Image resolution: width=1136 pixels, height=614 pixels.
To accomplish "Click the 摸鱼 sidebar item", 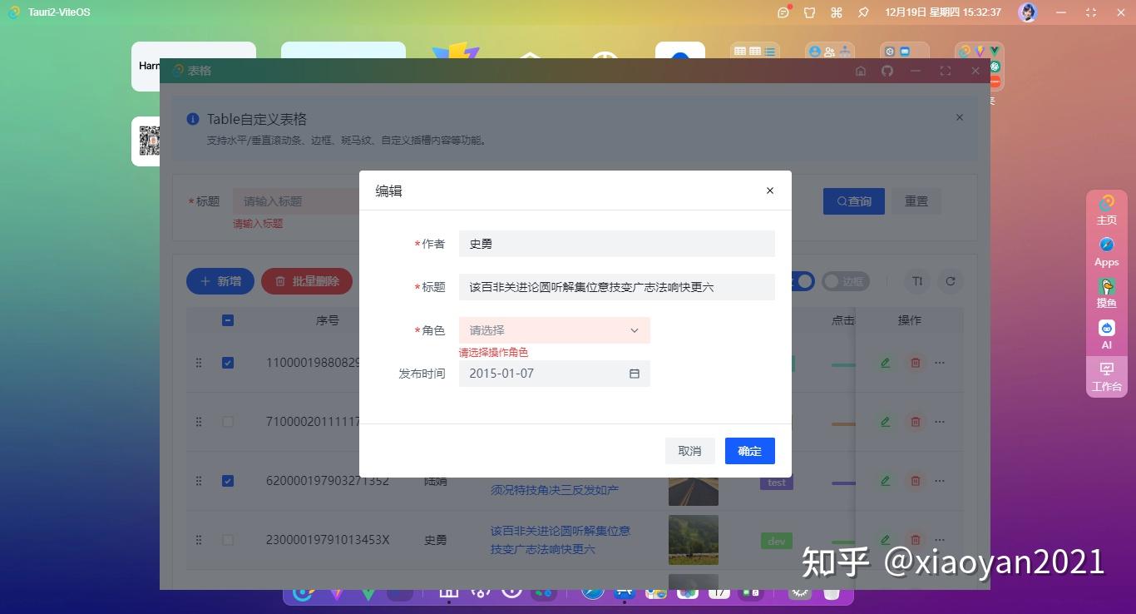I will [1106, 291].
